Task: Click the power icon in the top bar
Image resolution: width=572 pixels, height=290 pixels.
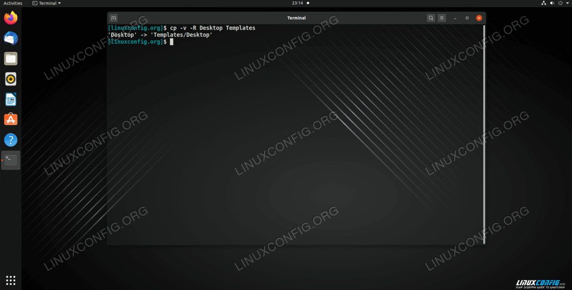Action: pyautogui.click(x=560, y=3)
